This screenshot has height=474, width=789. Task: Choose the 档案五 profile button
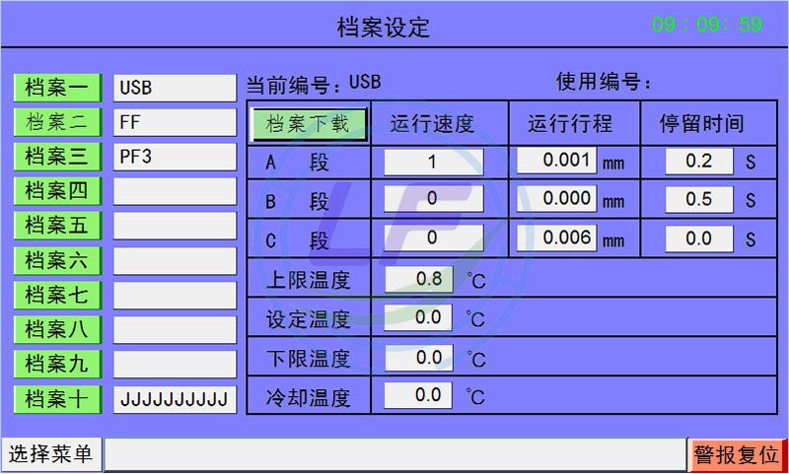56,226
